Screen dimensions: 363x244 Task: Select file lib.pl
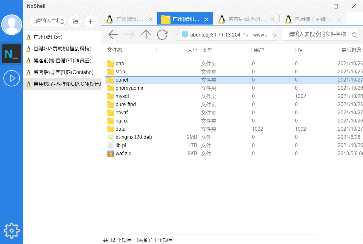(121, 145)
